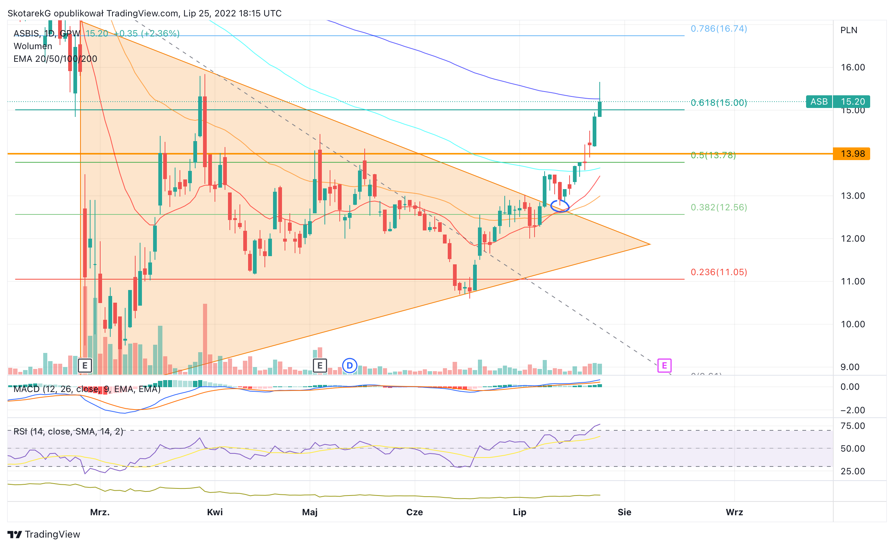This screenshot has height=548, width=894.
Task: Click the MACD (12, 26, close, 9) label
Action: coord(87,389)
